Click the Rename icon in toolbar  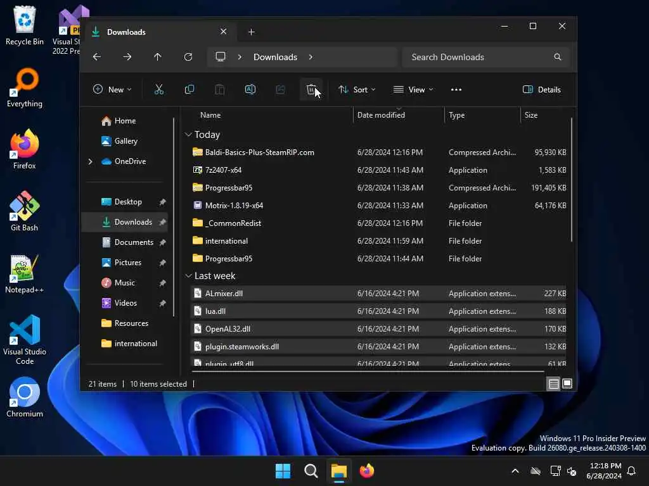click(x=250, y=89)
